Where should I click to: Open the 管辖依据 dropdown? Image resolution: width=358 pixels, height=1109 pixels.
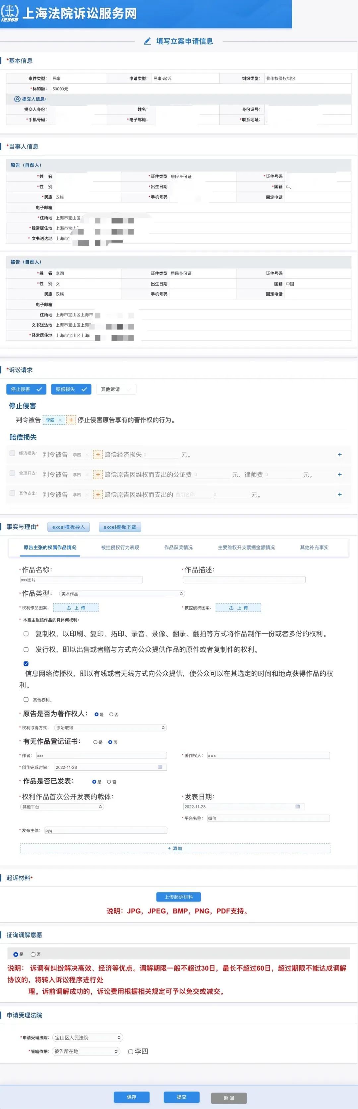click(86, 1052)
